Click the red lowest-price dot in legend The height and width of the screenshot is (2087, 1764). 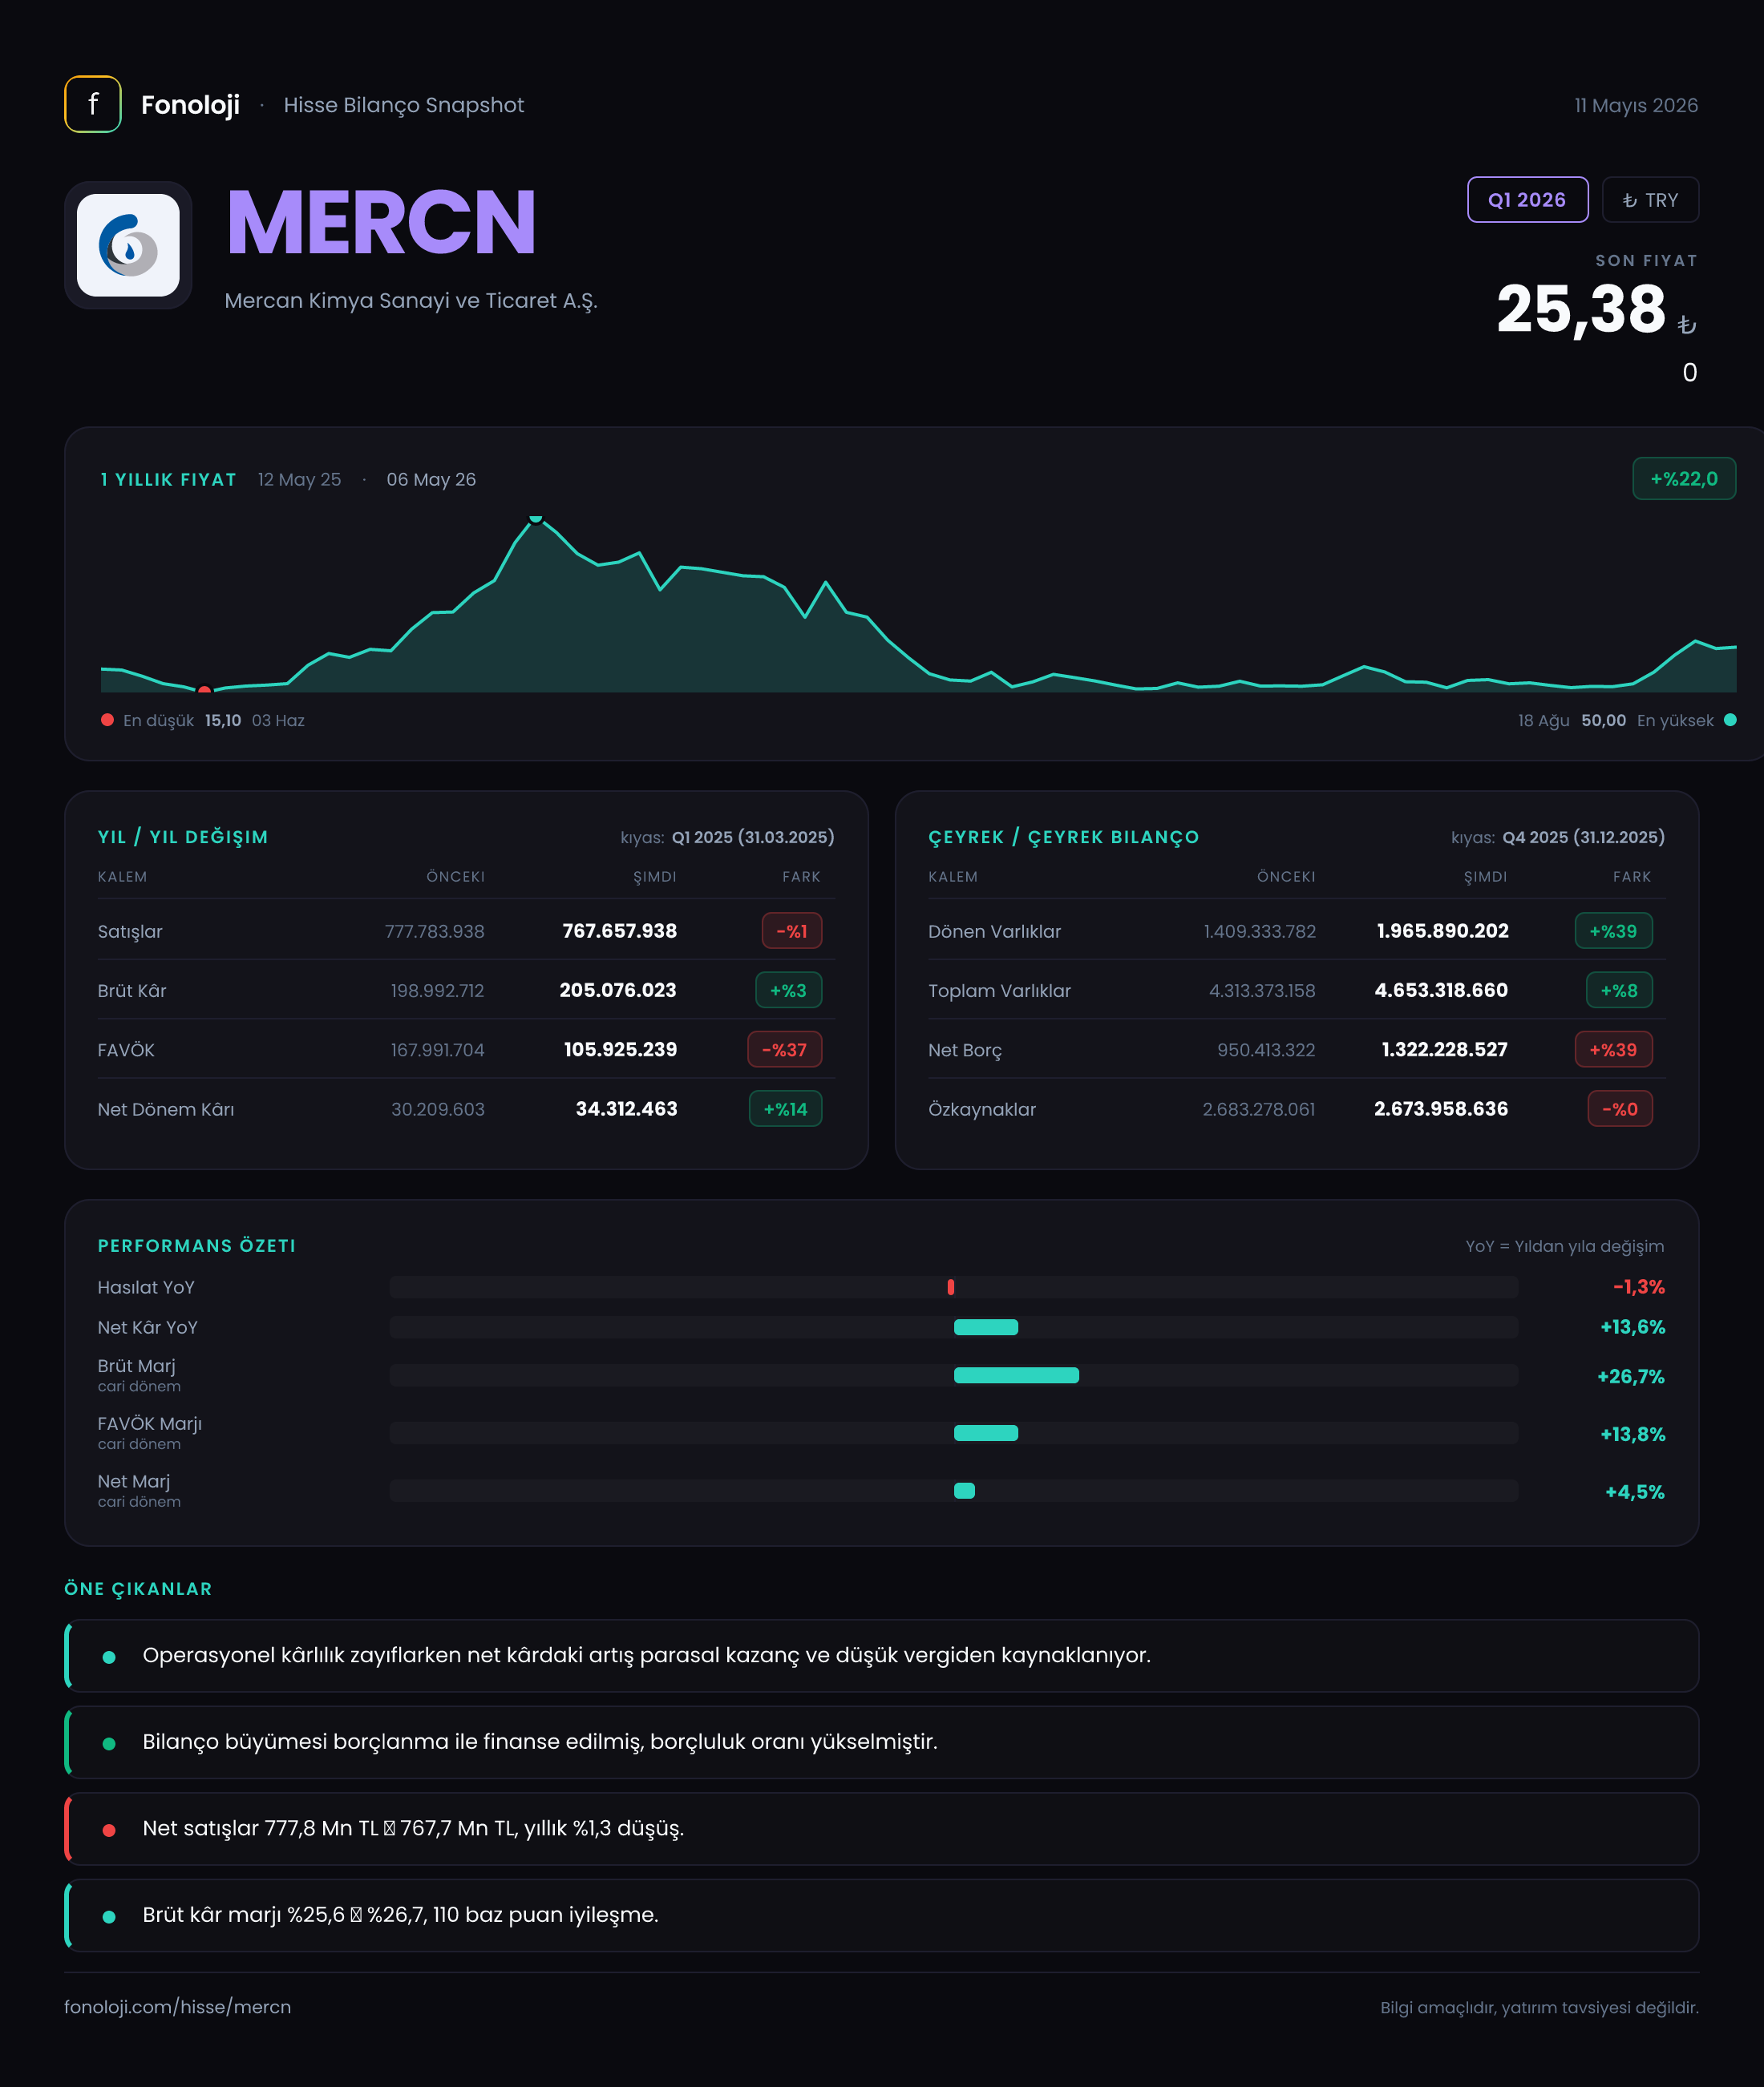pos(107,720)
